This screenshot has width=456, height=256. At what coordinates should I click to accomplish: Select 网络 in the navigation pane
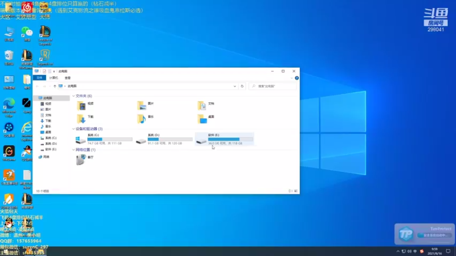point(44,157)
